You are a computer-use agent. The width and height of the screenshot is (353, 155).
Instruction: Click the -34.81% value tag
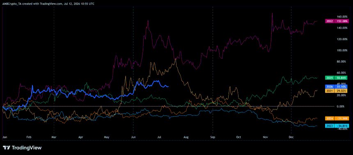click(342, 126)
